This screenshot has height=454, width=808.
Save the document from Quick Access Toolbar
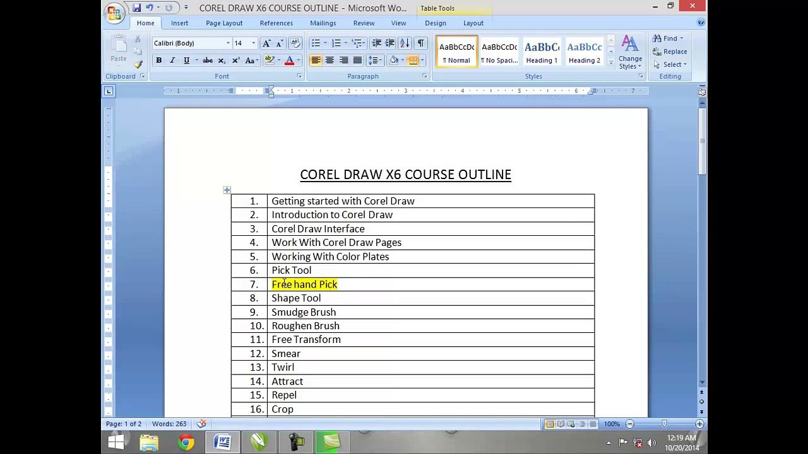(x=136, y=8)
